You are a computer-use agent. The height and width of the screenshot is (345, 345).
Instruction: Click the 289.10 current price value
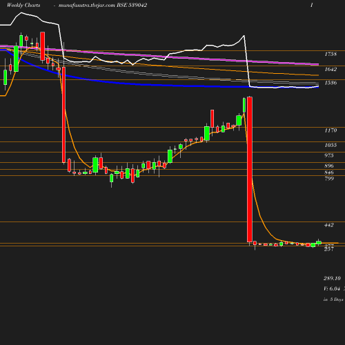coord(332,278)
